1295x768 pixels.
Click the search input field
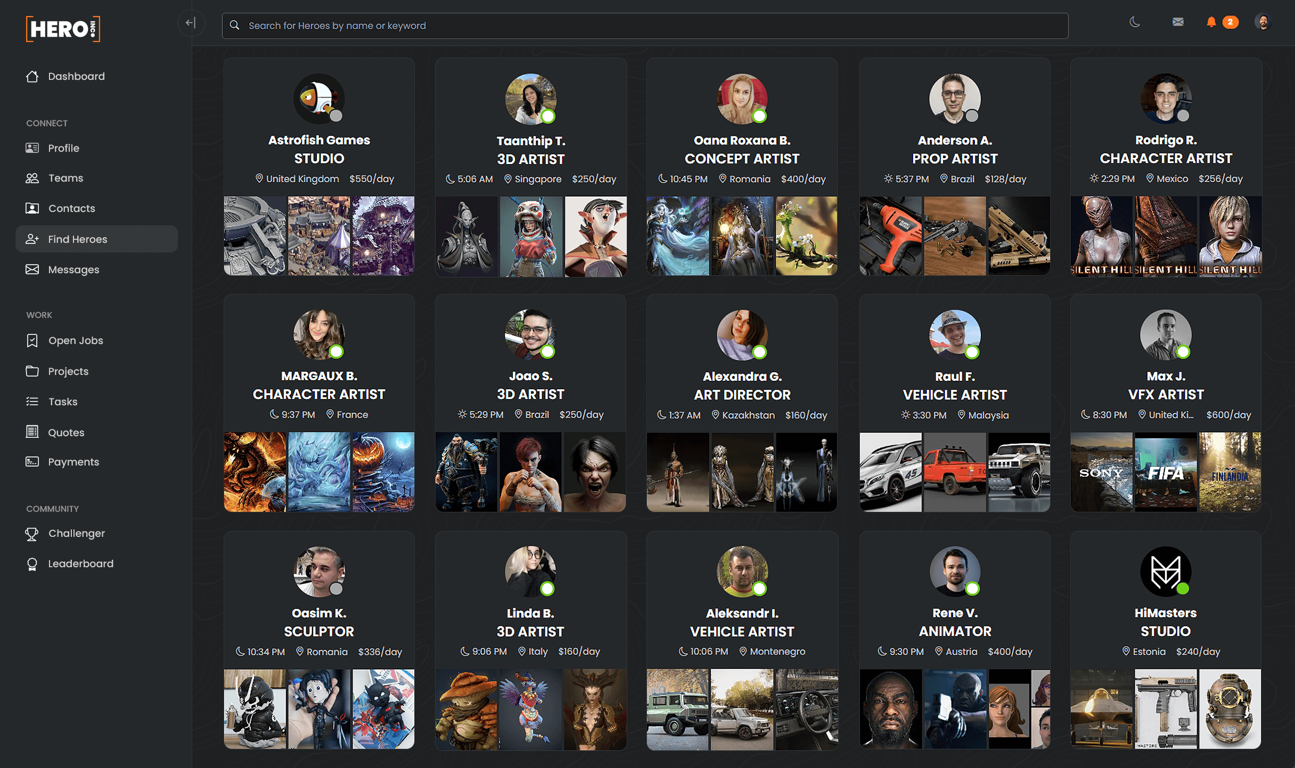coord(644,24)
